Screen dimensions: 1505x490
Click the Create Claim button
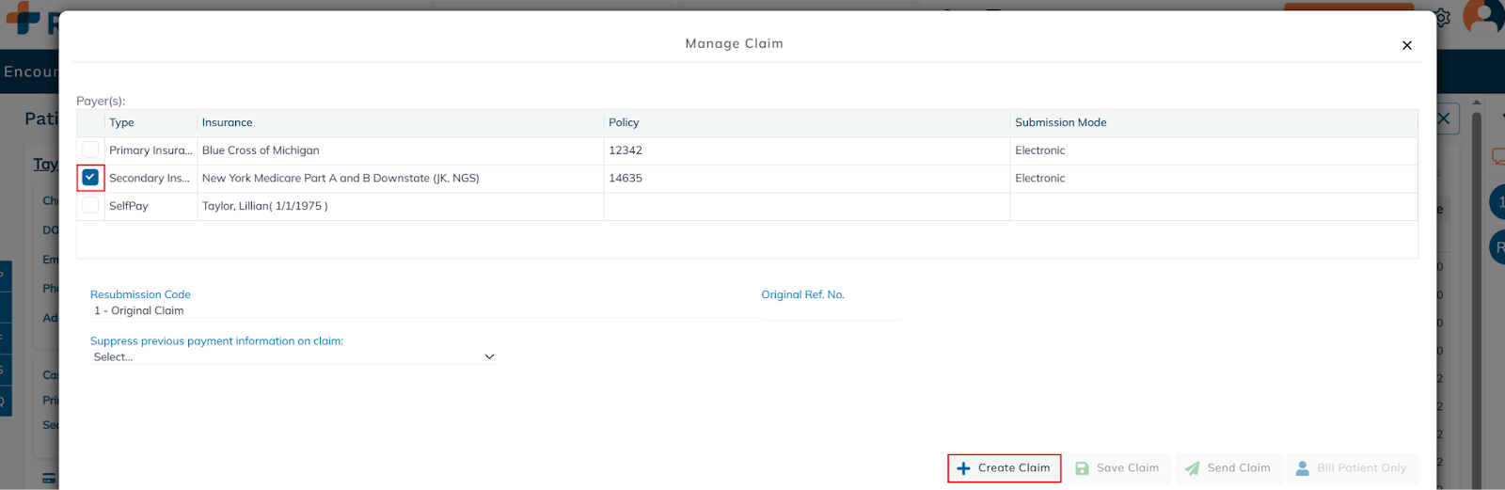click(1004, 468)
